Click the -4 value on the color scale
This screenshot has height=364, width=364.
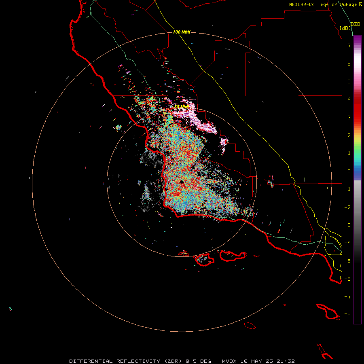347,243
